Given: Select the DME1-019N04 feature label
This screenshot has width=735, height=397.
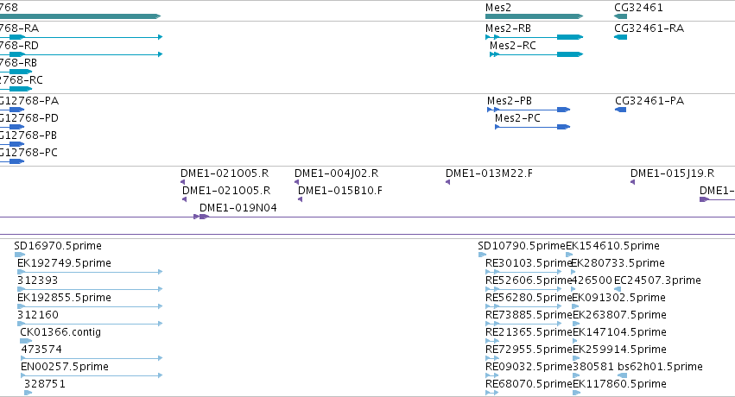Looking at the screenshot, I should pyautogui.click(x=238, y=208).
